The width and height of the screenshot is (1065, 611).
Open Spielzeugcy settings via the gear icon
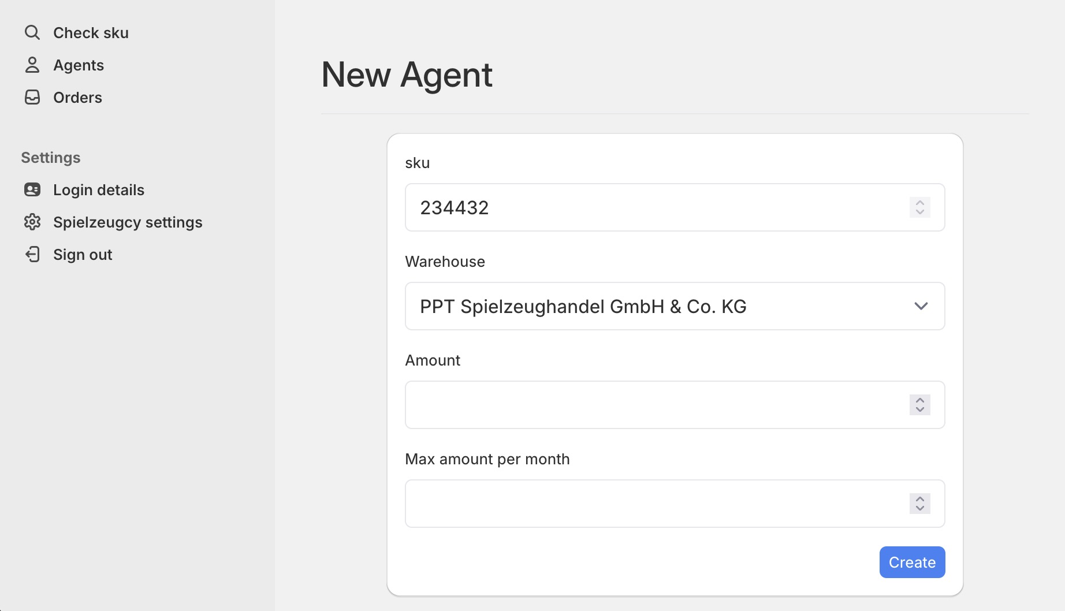(x=32, y=222)
